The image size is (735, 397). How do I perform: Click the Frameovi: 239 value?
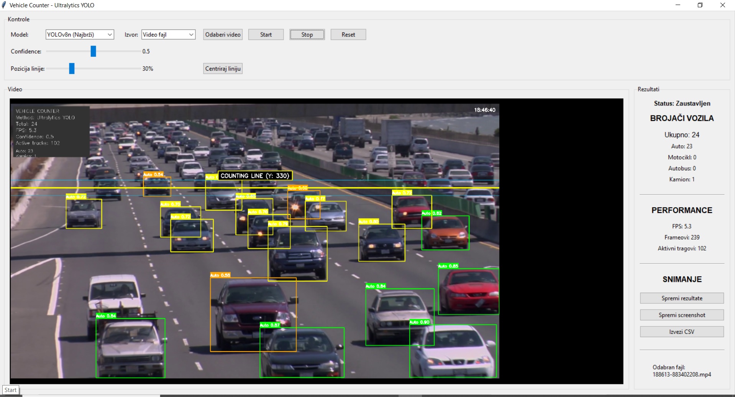(682, 237)
